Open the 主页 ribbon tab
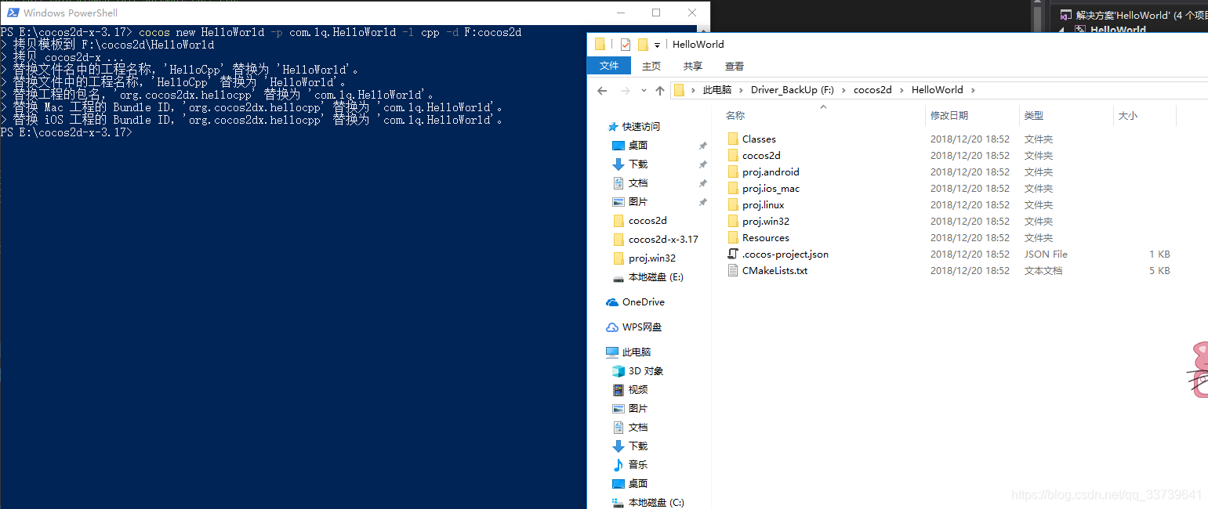This screenshot has height=509, width=1208. point(651,66)
